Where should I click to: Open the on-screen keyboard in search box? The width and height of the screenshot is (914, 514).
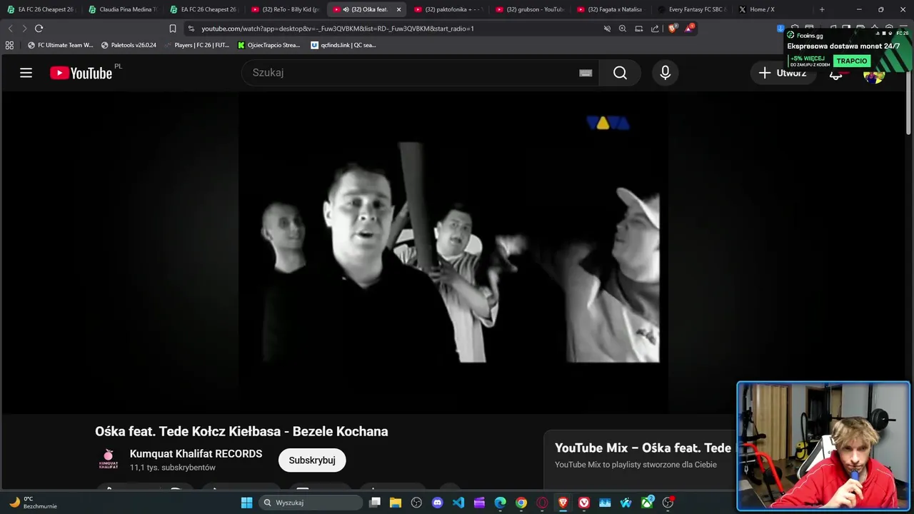point(586,73)
